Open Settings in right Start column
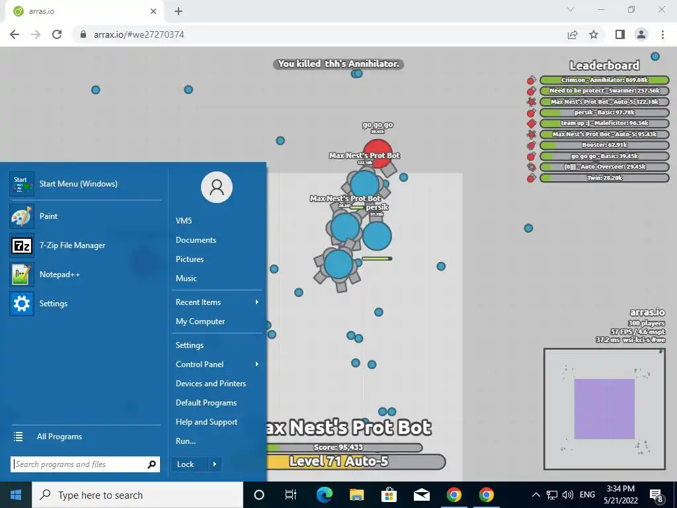 [x=190, y=345]
